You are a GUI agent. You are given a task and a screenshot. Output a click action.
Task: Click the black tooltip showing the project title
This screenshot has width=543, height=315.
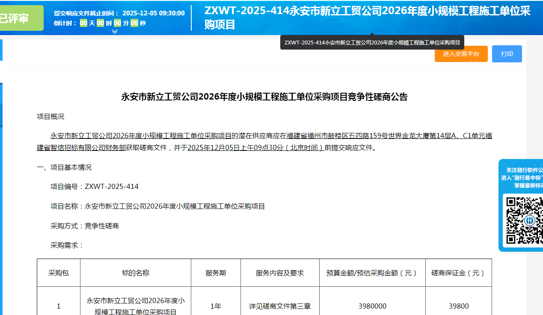click(372, 43)
